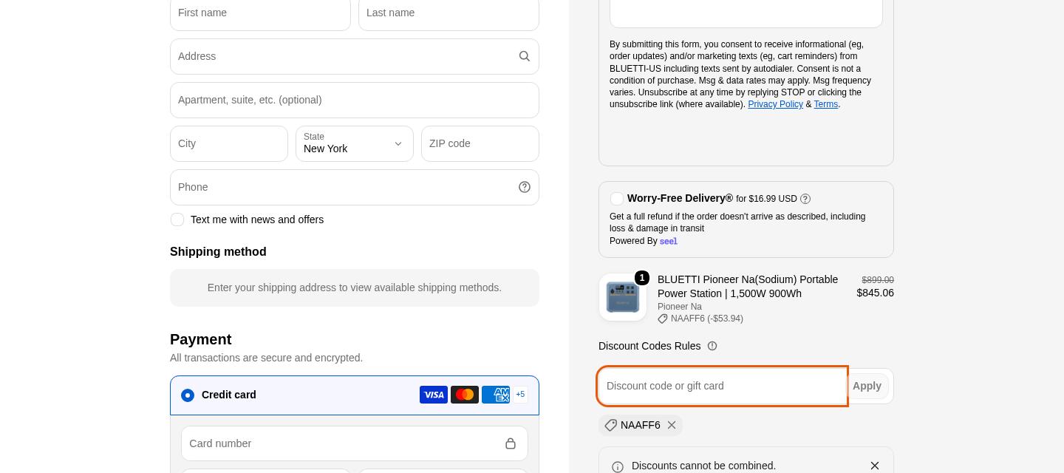Click the City field

(229, 143)
